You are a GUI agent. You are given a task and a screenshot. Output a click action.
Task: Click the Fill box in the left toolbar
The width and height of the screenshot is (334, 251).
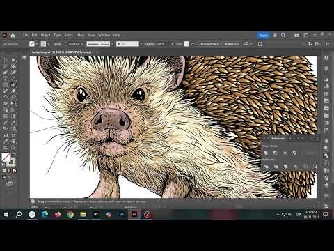pos(6,158)
